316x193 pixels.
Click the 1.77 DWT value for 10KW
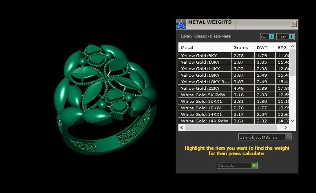pos(262,108)
